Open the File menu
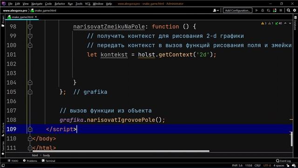The height and width of the screenshot is (168, 298). tap(10, 4)
